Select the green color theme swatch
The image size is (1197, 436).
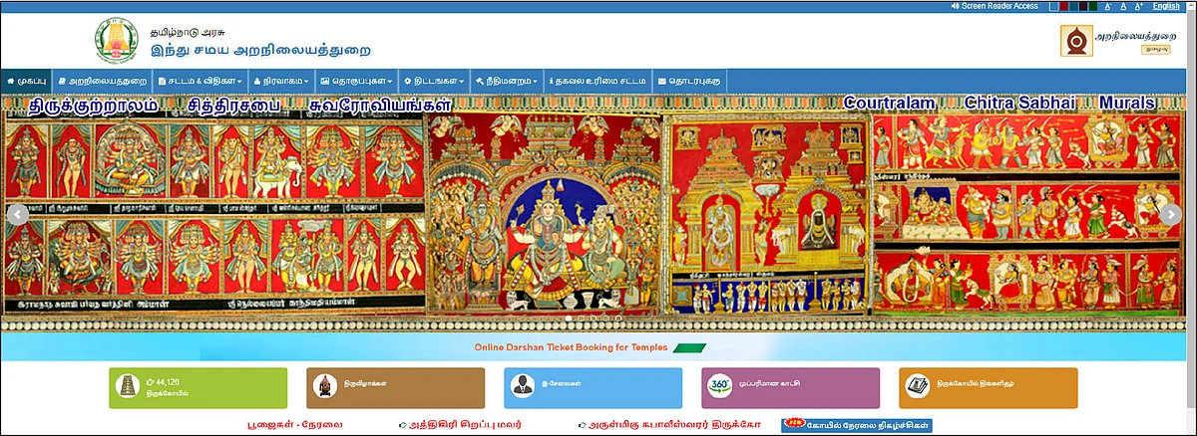click(x=1093, y=6)
